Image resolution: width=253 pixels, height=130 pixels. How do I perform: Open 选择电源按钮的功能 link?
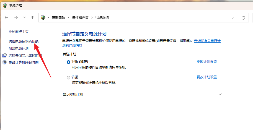(24, 41)
